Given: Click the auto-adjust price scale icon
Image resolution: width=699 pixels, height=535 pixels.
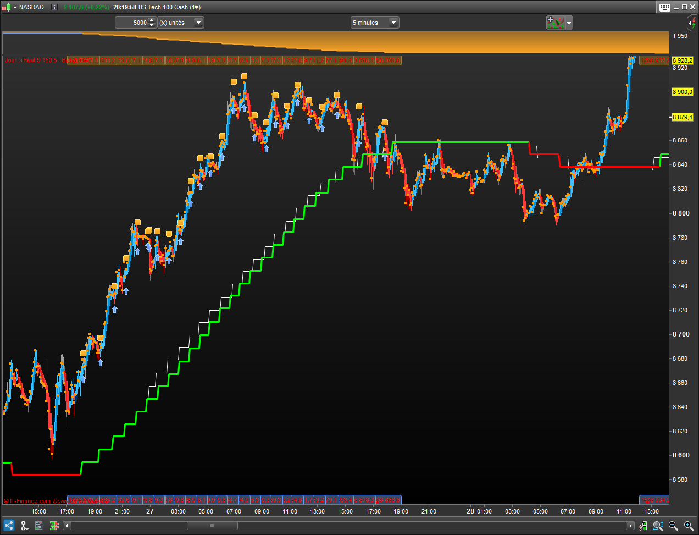Looking at the screenshot, I should pyautogui.click(x=643, y=526).
